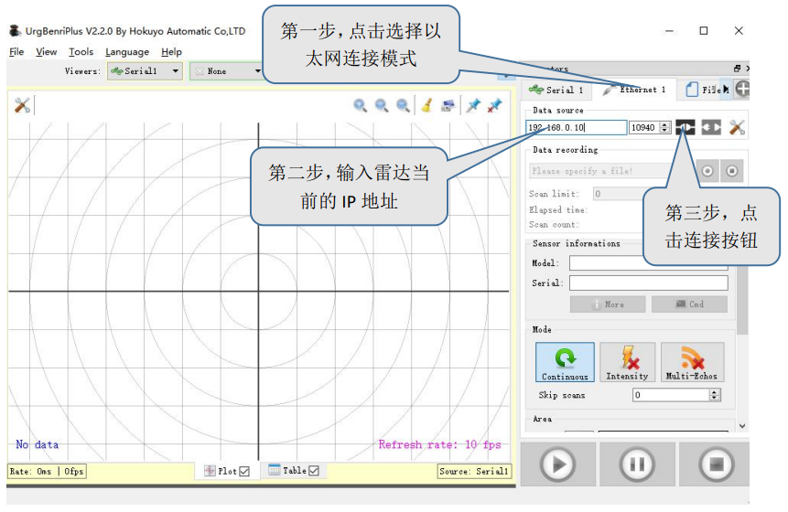Open the Tools menu
This screenshot has width=788, height=512.
click(81, 52)
